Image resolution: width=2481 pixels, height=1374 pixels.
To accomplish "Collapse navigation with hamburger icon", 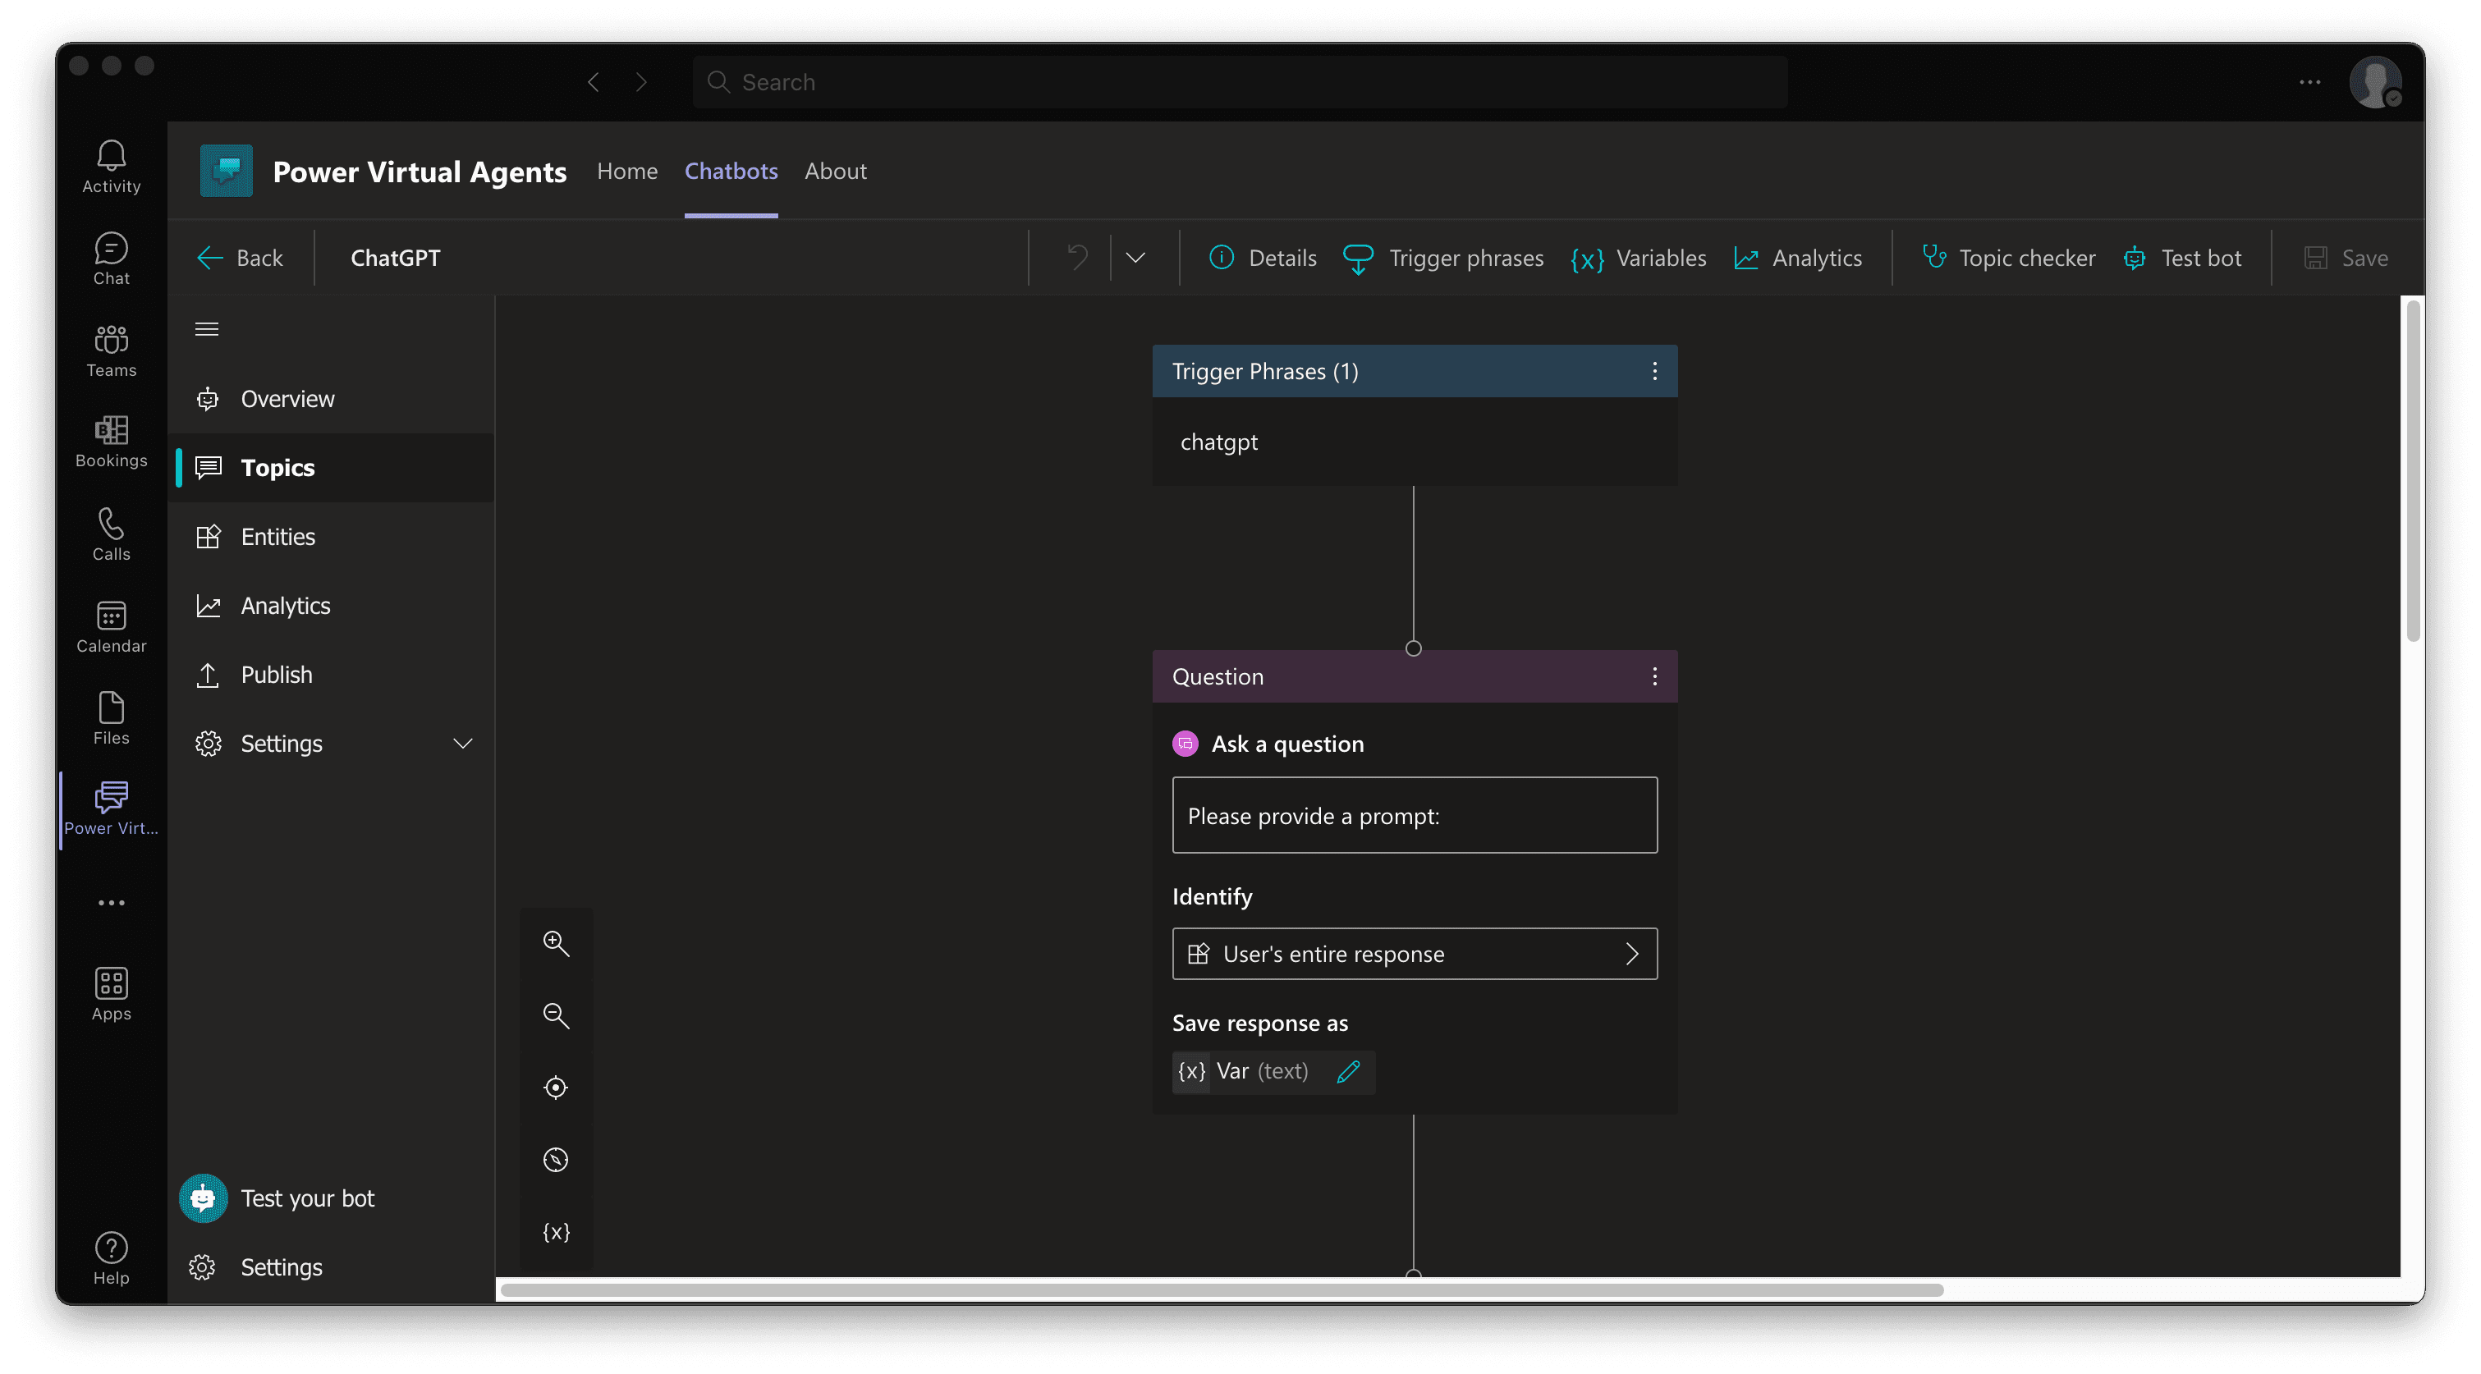I will click(207, 329).
